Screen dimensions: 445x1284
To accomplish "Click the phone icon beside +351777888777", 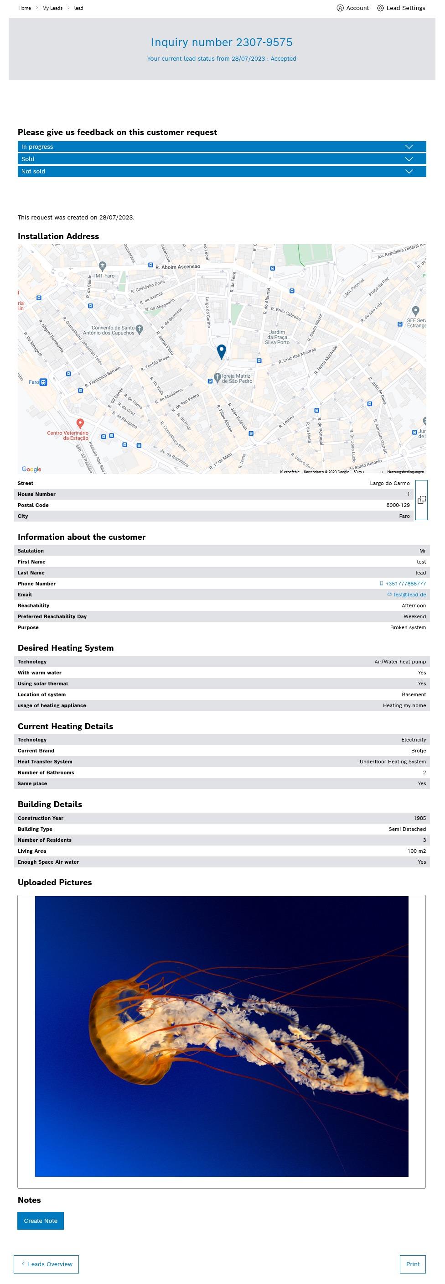I will click(382, 583).
